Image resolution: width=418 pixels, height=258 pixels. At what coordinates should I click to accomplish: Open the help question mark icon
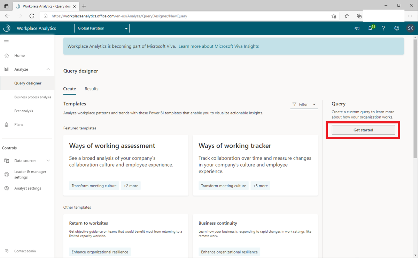(x=384, y=29)
